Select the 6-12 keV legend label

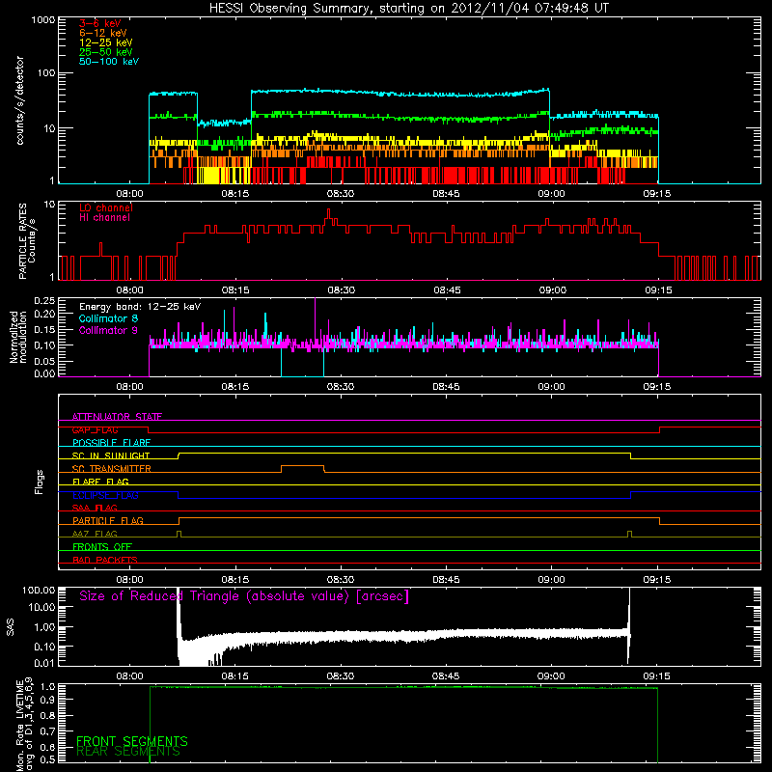click(102, 33)
